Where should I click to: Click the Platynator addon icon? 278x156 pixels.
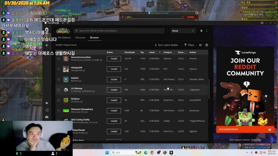[66, 111]
